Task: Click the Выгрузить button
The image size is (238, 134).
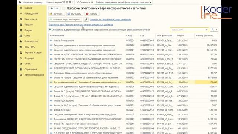Action: (x=74, y=14)
